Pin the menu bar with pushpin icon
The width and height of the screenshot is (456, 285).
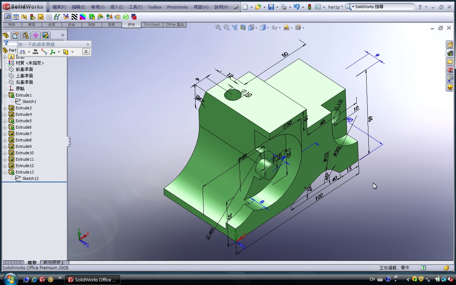[x=236, y=7]
